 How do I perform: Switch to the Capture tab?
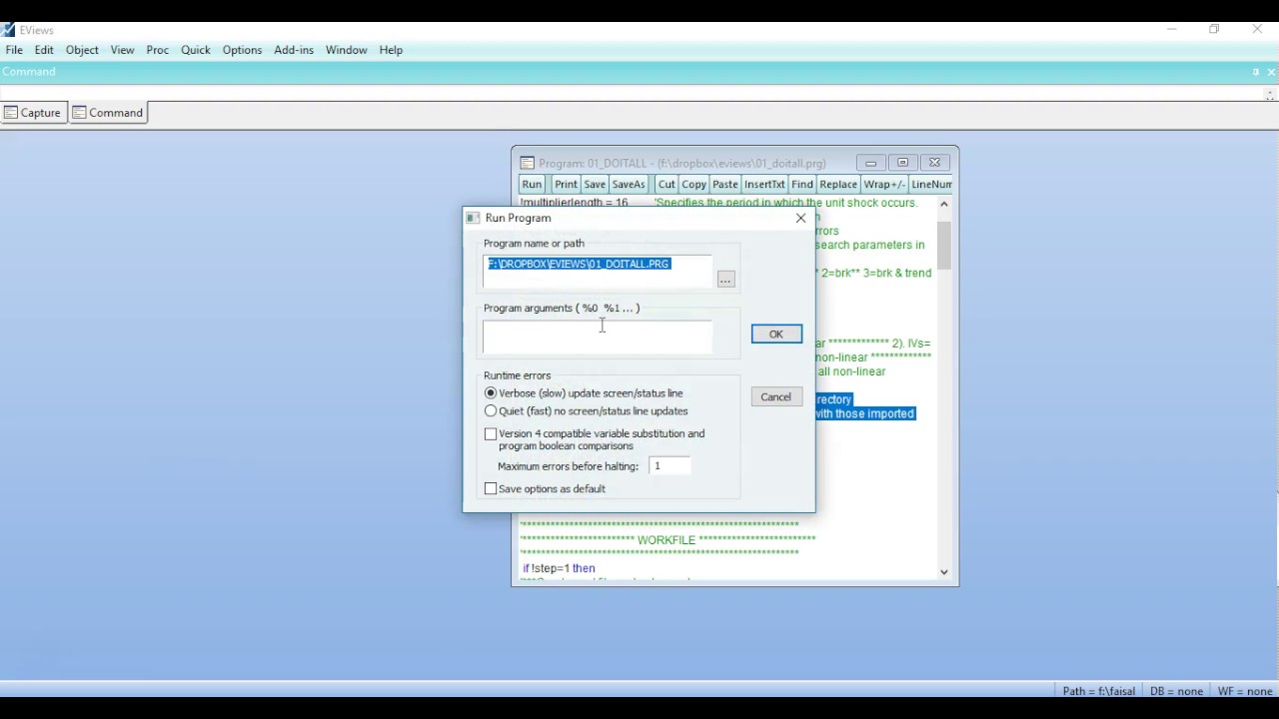33,113
